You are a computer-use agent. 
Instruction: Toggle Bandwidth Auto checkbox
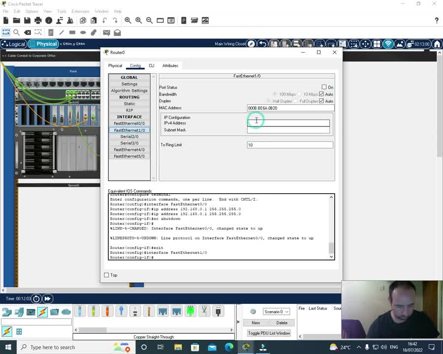[x=321, y=94]
